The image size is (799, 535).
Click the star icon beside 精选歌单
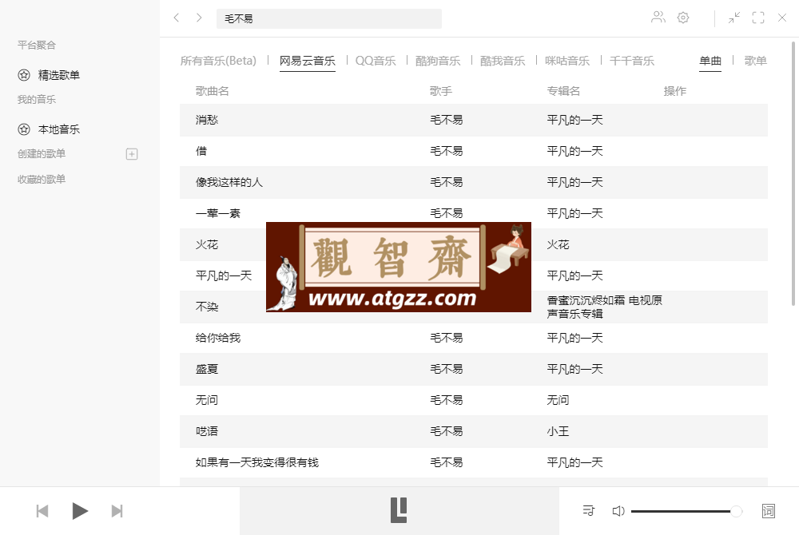(x=24, y=75)
